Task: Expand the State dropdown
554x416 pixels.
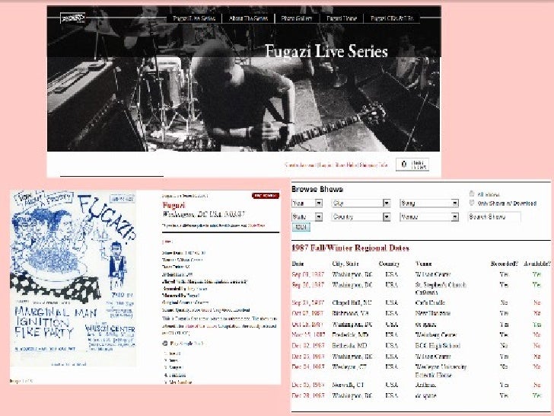Action: (307, 217)
